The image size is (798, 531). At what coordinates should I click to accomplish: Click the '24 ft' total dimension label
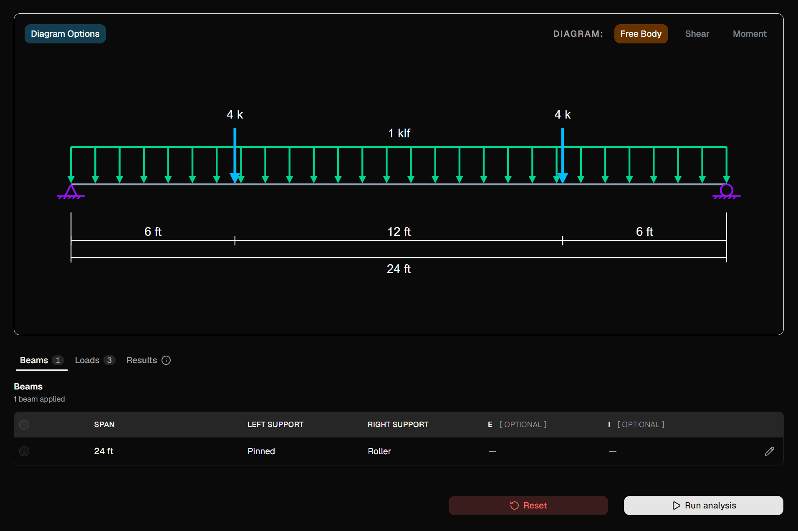pyautogui.click(x=399, y=269)
